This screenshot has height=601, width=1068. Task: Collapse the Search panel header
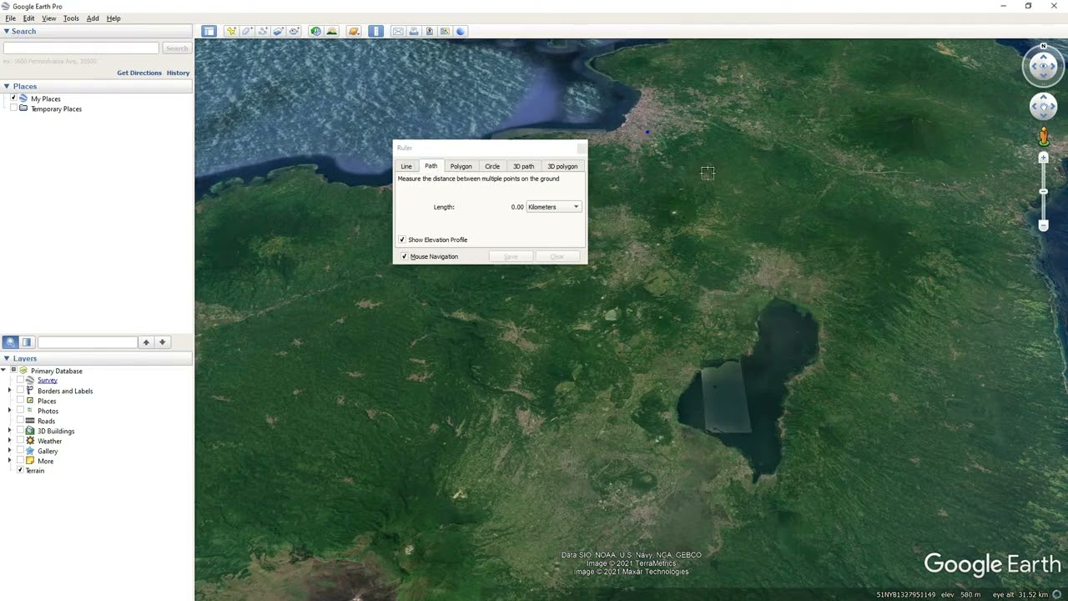[96, 31]
